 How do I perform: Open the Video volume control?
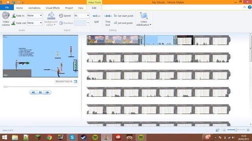(6, 19)
